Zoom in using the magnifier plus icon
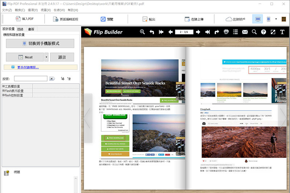290x193 pixels. click(x=142, y=32)
